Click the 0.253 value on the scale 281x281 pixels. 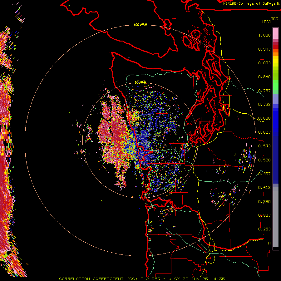tap(264, 229)
